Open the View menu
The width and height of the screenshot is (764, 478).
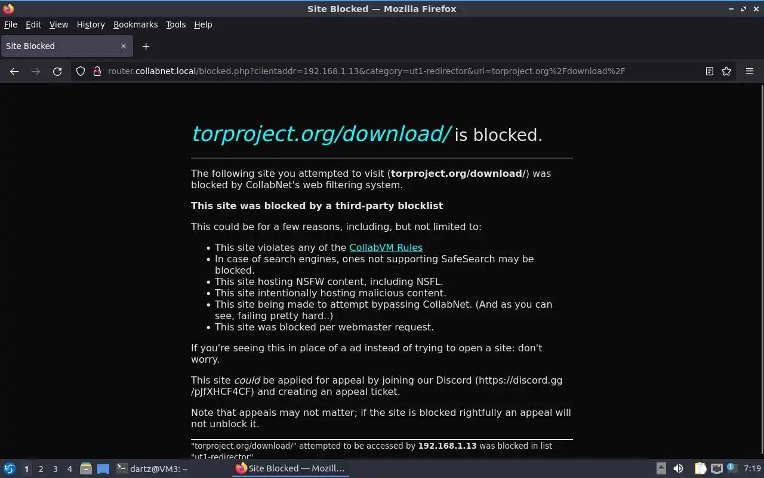[58, 24]
